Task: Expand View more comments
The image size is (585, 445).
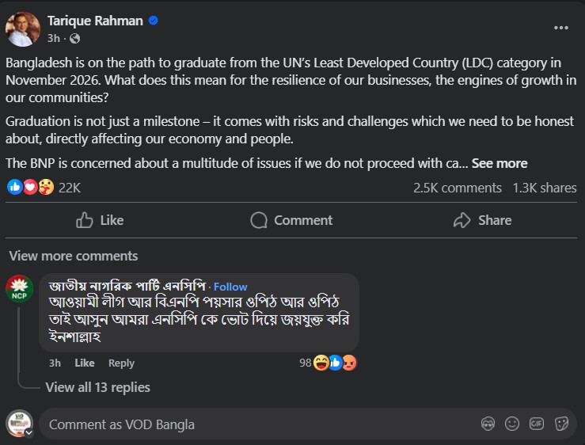Action: (x=74, y=256)
